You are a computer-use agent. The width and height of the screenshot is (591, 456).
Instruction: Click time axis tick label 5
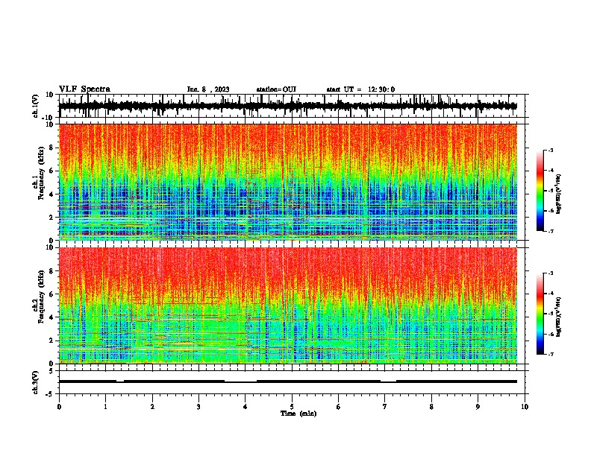[x=292, y=407]
